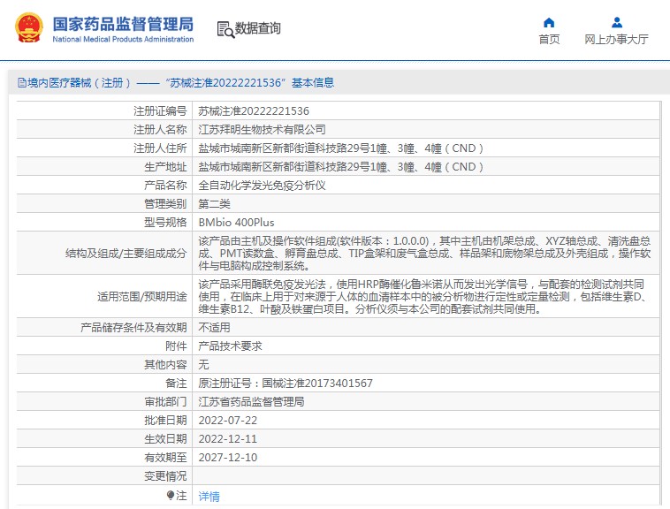Screen dimensions: 670x509
Task: Select product name 全自动化学发光免疫分析仪
Action: (262, 186)
